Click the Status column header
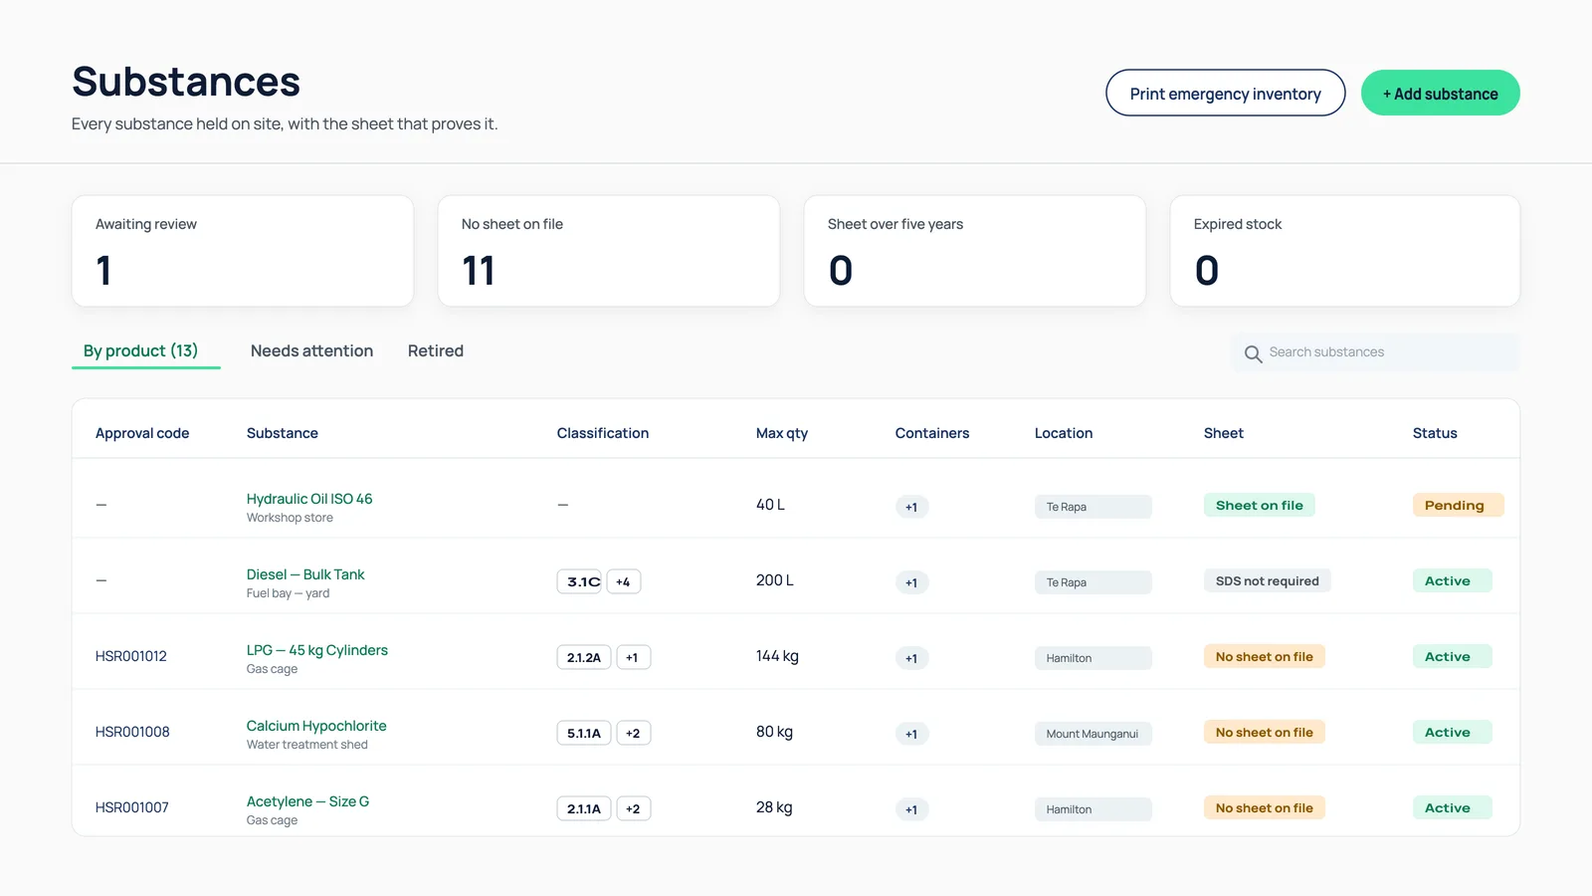This screenshot has width=1592, height=896. 1435,433
